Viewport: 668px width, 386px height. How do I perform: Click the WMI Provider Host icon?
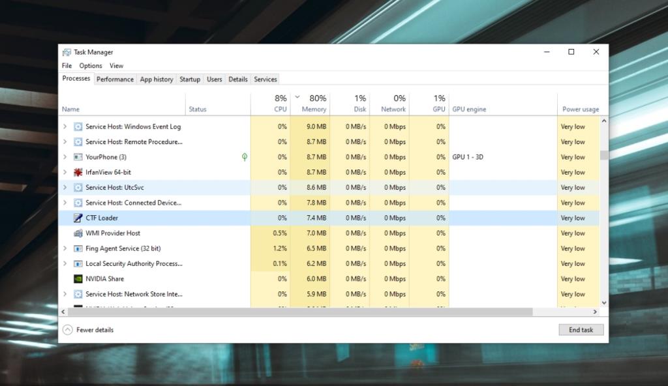tap(78, 233)
